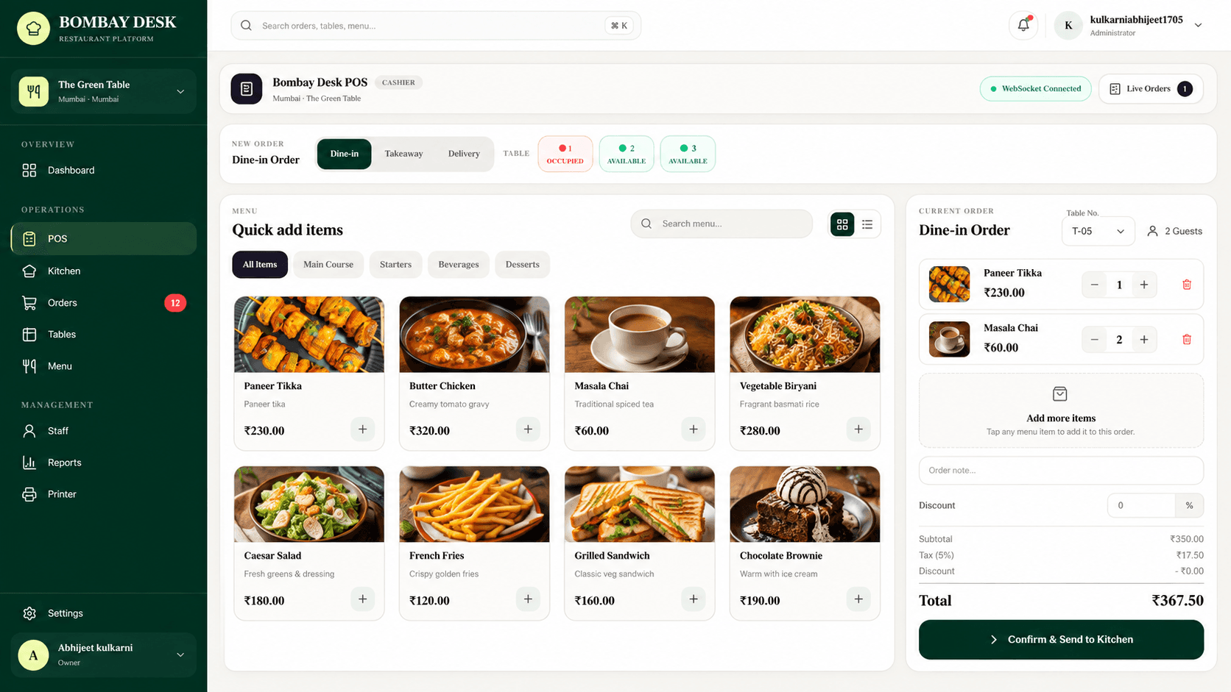Viewport: 1231px width, 692px height.
Task: Confirm and send order to kitchen
Action: click(1061, 640)
